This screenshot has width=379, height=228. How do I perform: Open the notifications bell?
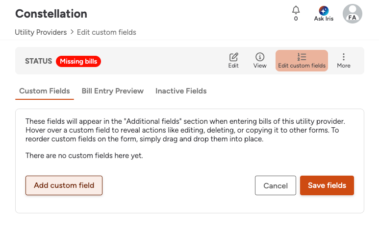[296, 10]
